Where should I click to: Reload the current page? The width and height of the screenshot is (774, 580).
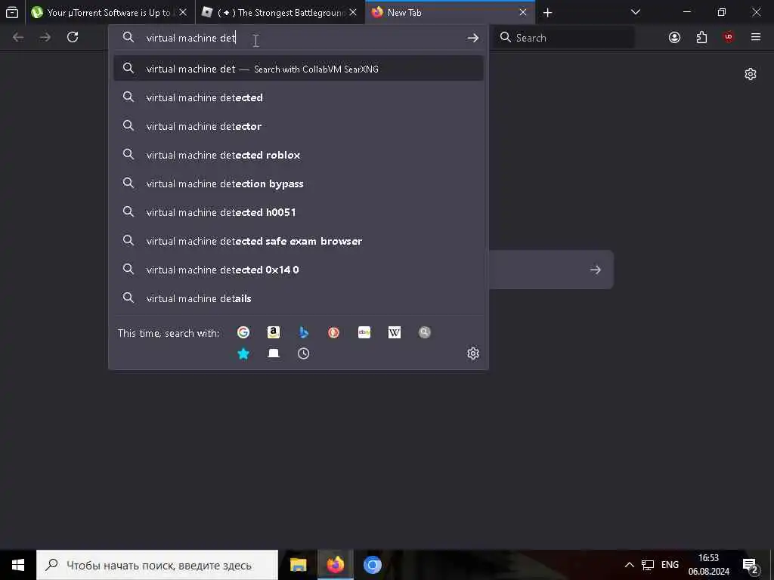(73, 37)
